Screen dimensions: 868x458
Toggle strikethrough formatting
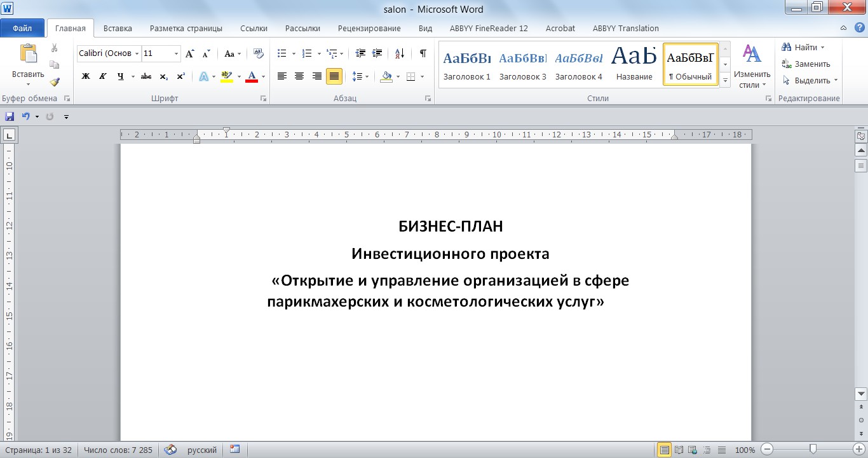(x=146, y=76)
